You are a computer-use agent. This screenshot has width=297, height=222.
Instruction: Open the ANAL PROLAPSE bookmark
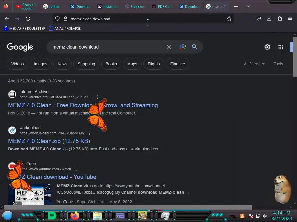click(x=65, y=29)
